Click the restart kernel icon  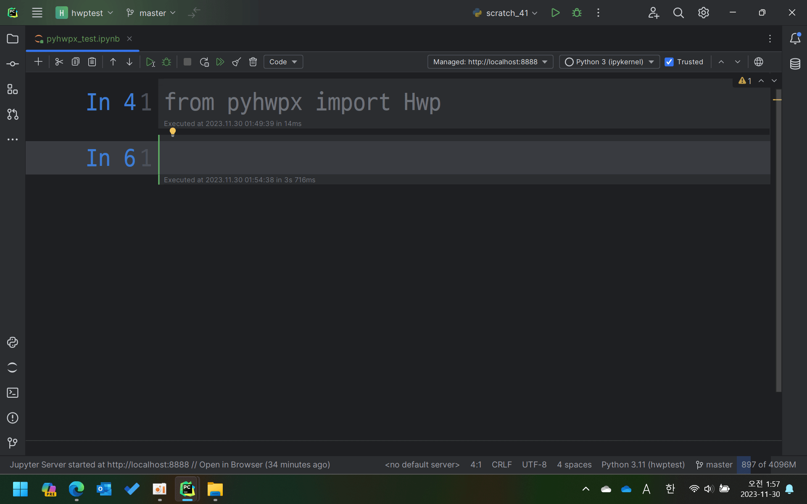(x=204, y=62)
